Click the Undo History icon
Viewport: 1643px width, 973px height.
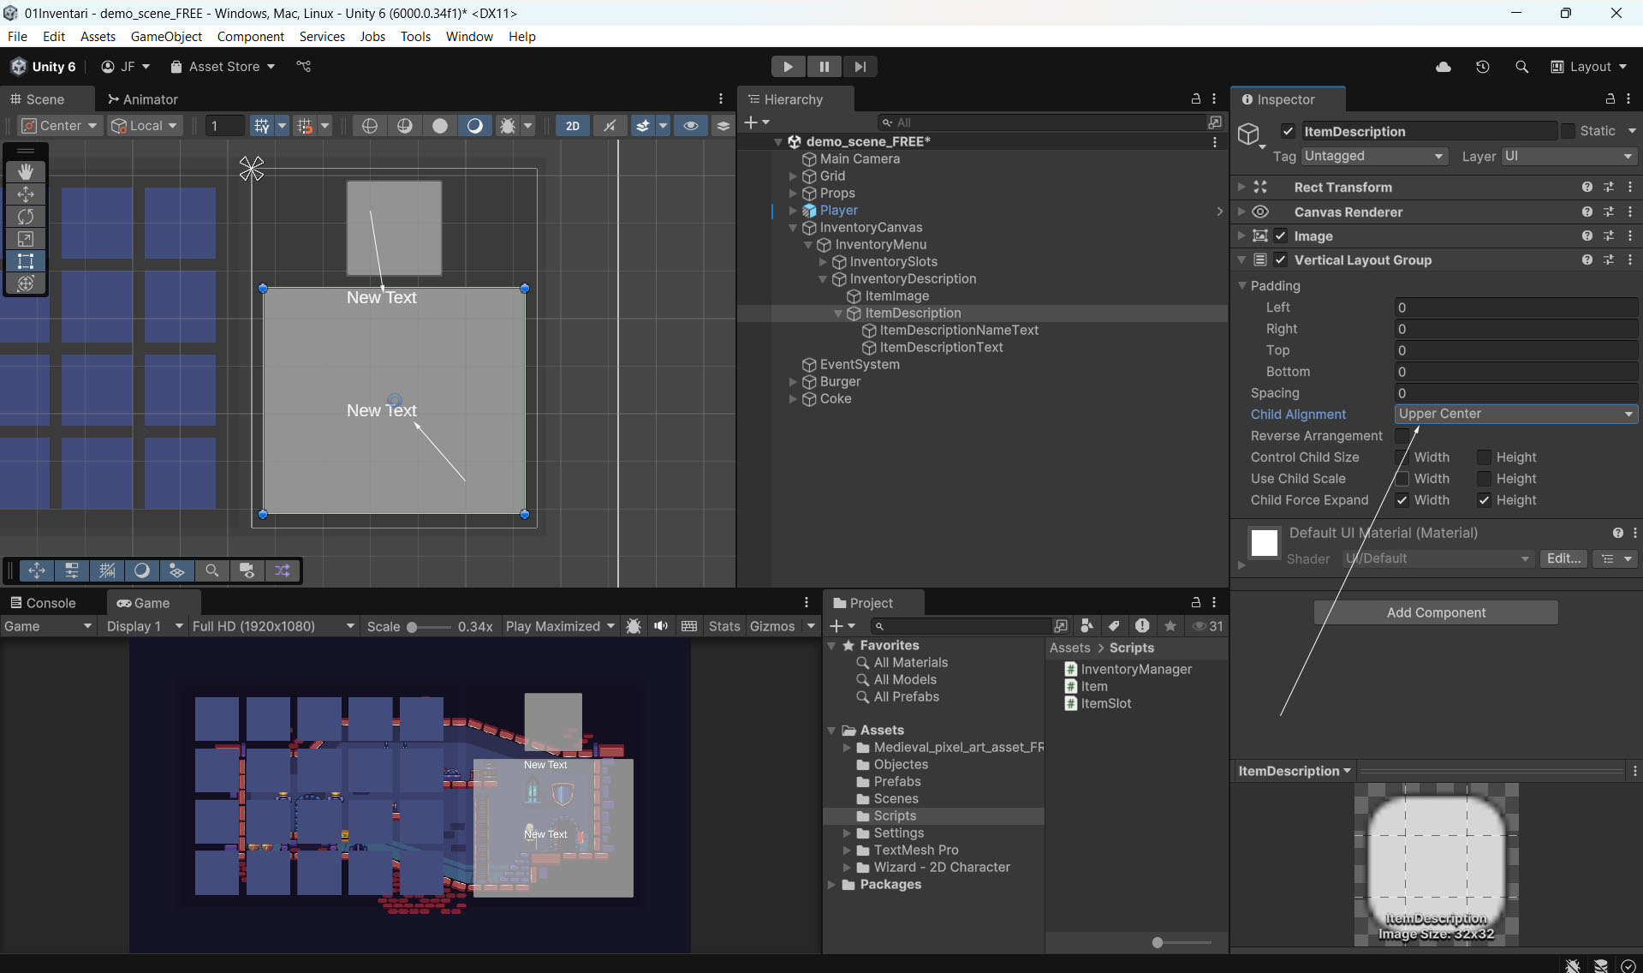pos(1483,67)
